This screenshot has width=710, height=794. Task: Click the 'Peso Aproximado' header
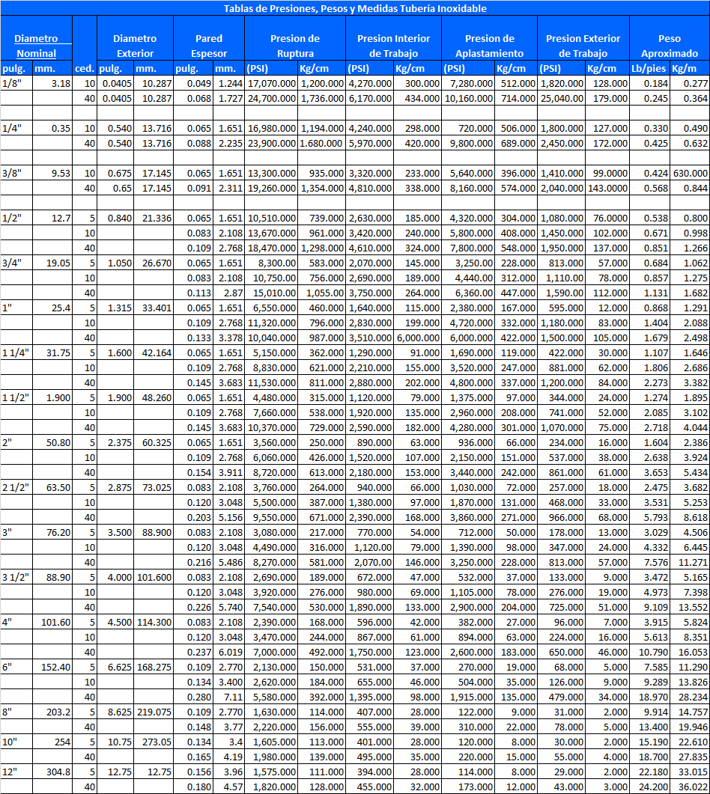coord(670,46)
